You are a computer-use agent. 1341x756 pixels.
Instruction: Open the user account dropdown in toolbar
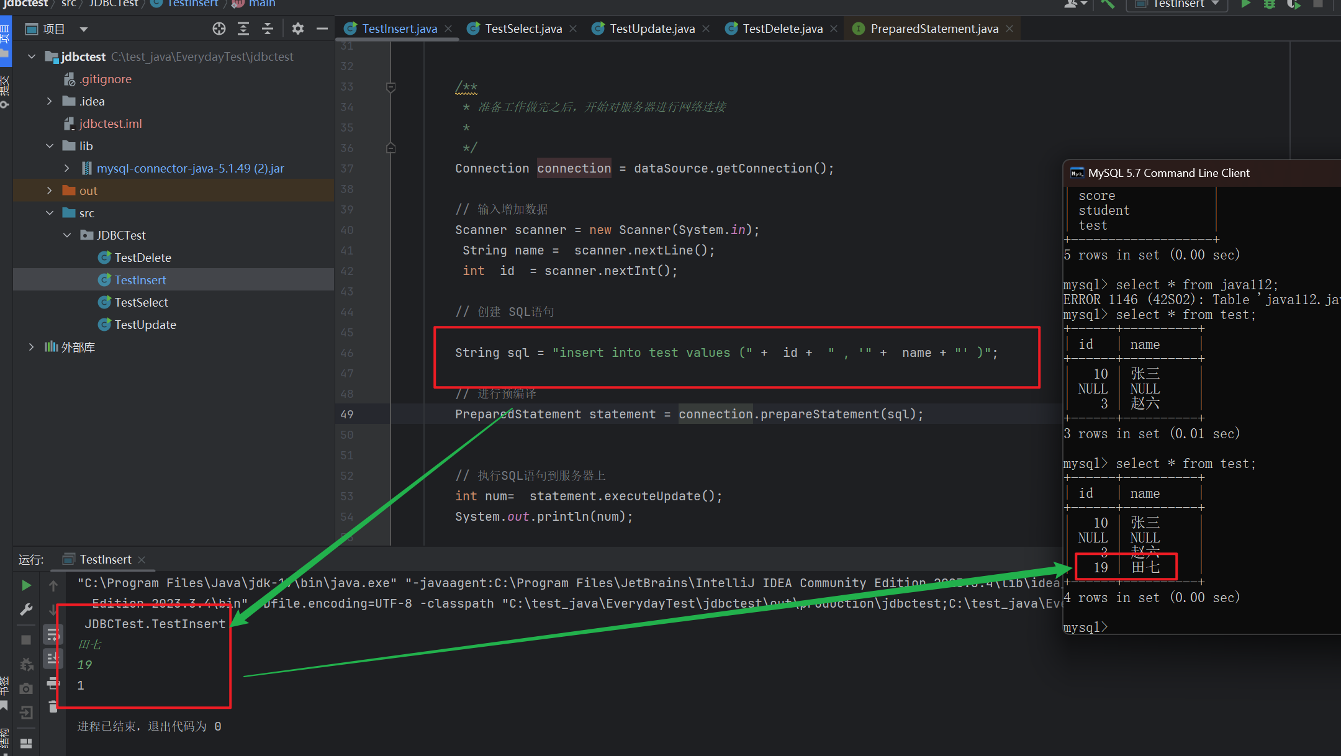pos(1075,4)
